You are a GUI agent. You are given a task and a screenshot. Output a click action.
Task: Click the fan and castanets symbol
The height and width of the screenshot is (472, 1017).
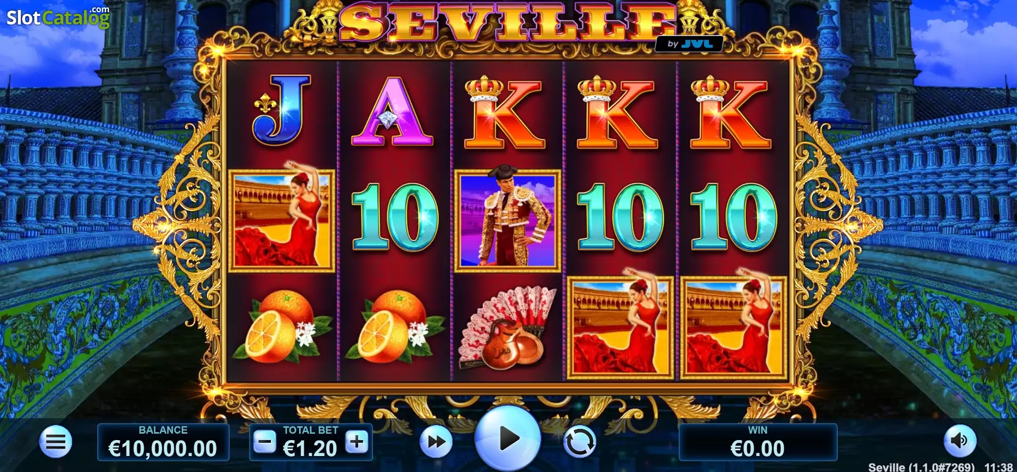click(x=507, y=328)
